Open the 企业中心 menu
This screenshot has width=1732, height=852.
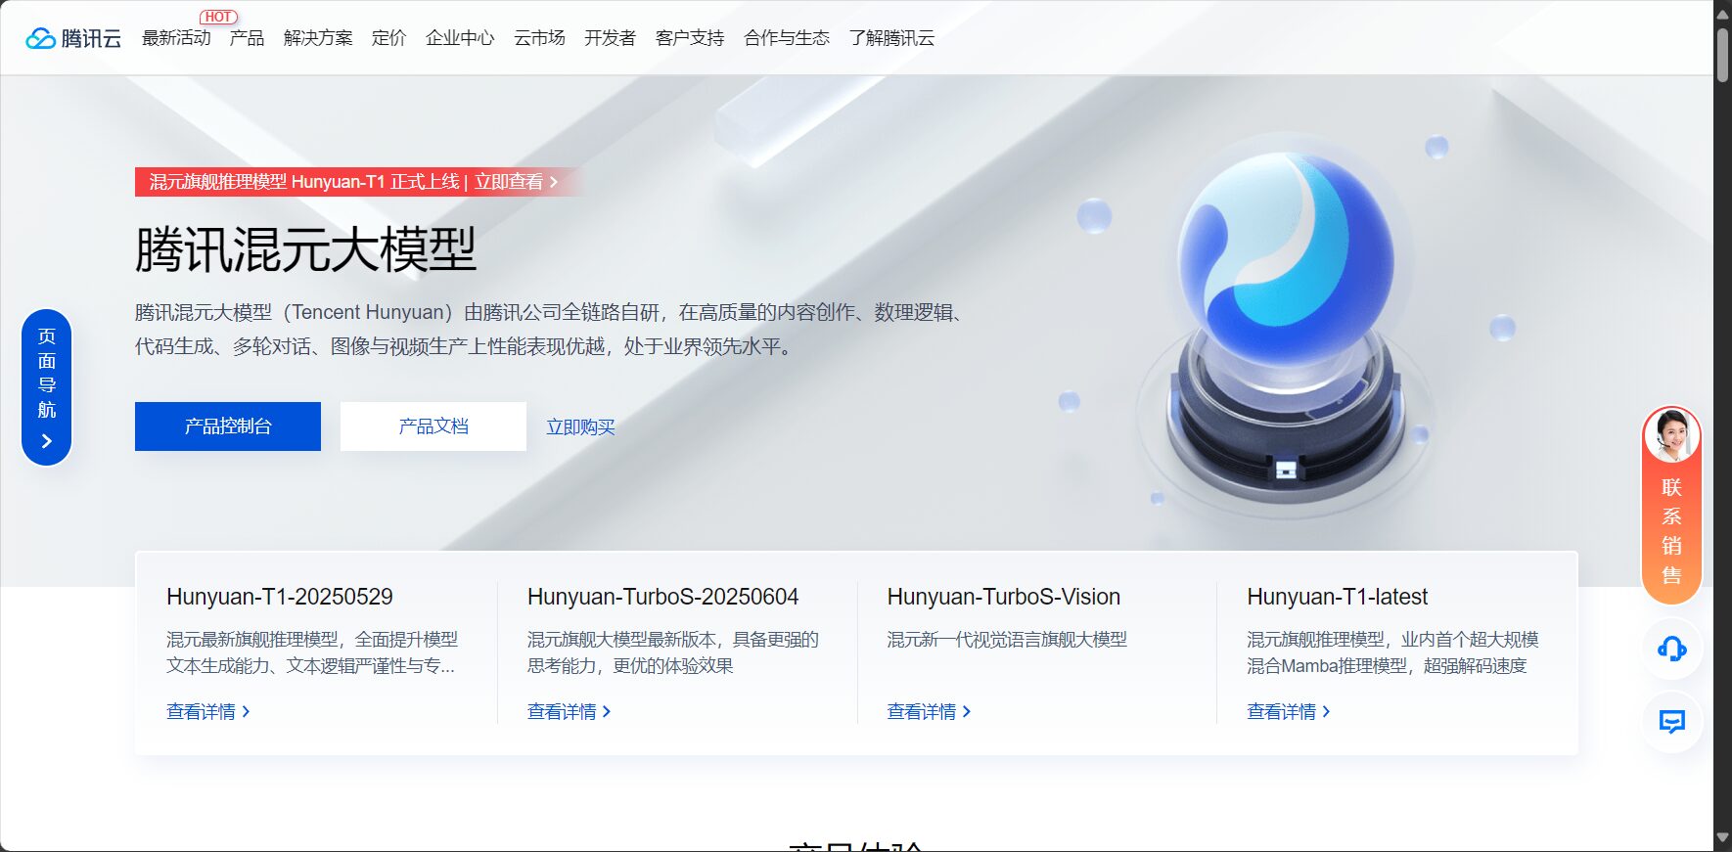tap(460, 38)
